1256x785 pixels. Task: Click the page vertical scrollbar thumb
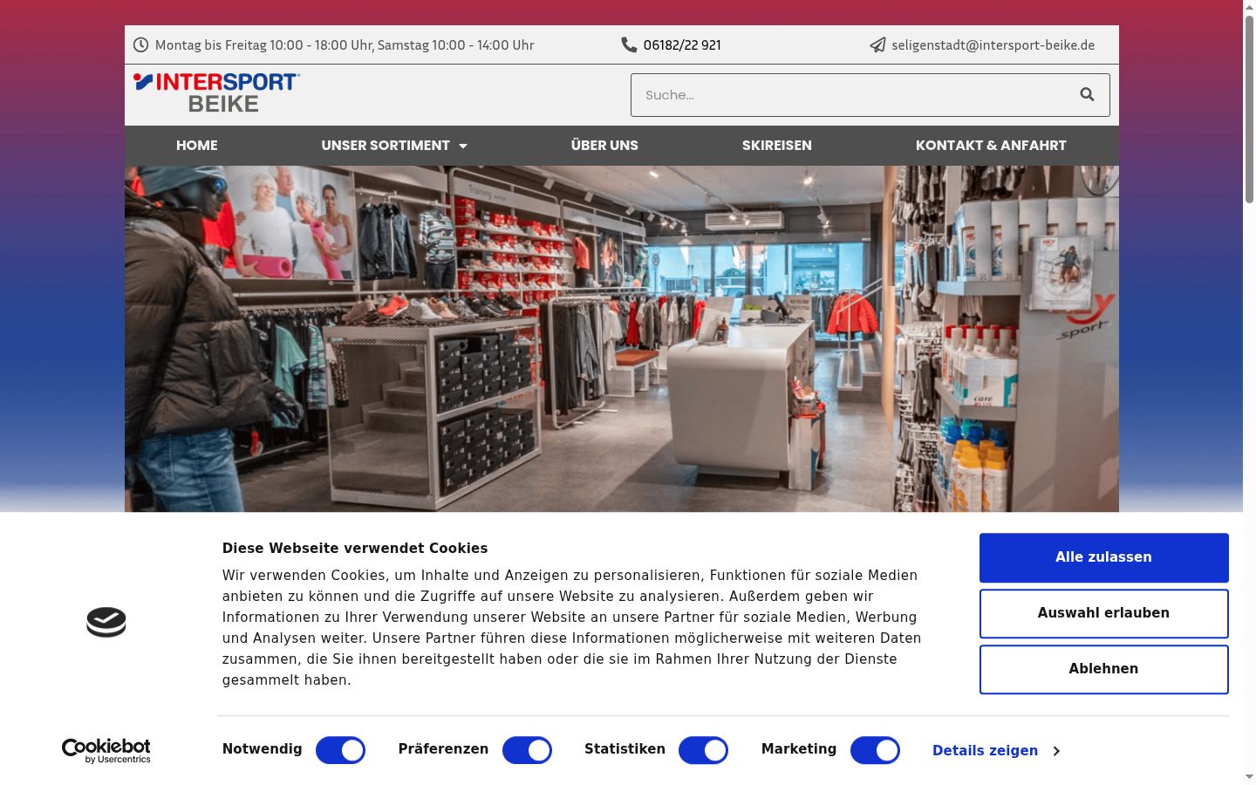[x=1249, y=109]
